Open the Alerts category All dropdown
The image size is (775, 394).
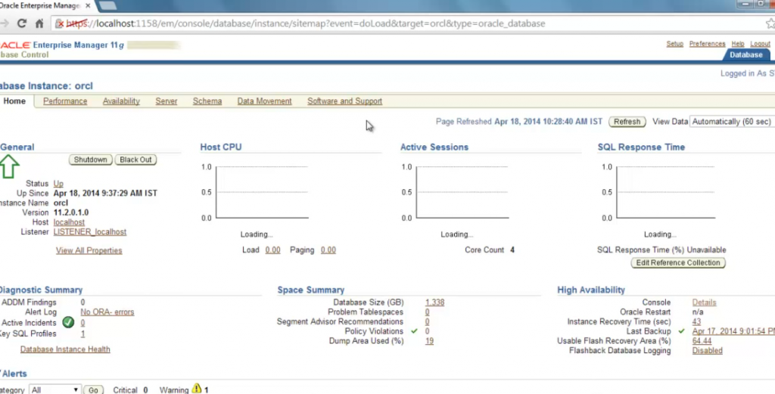[54, 389]
